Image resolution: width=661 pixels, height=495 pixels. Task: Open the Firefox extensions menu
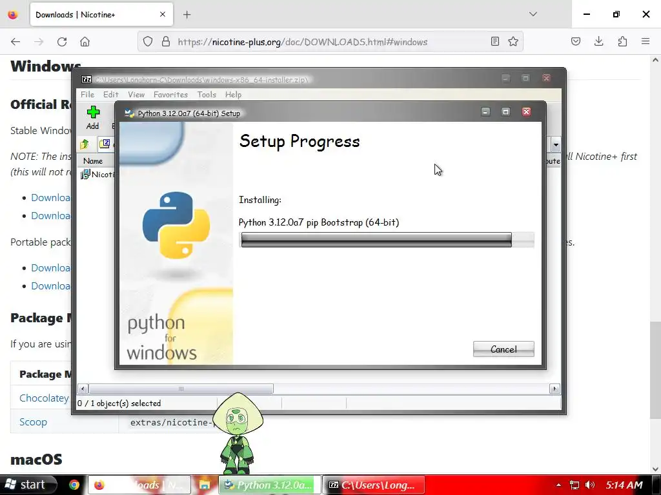[x=622, y=42]
